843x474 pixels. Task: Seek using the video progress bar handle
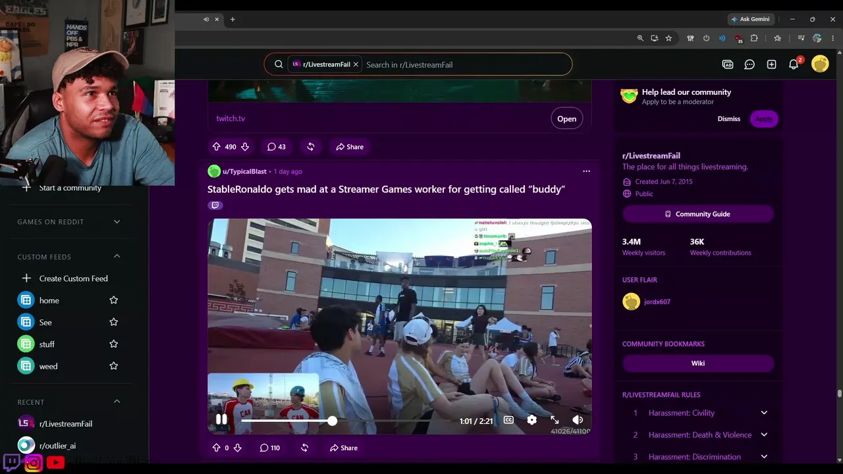click(x=333, y=421)
